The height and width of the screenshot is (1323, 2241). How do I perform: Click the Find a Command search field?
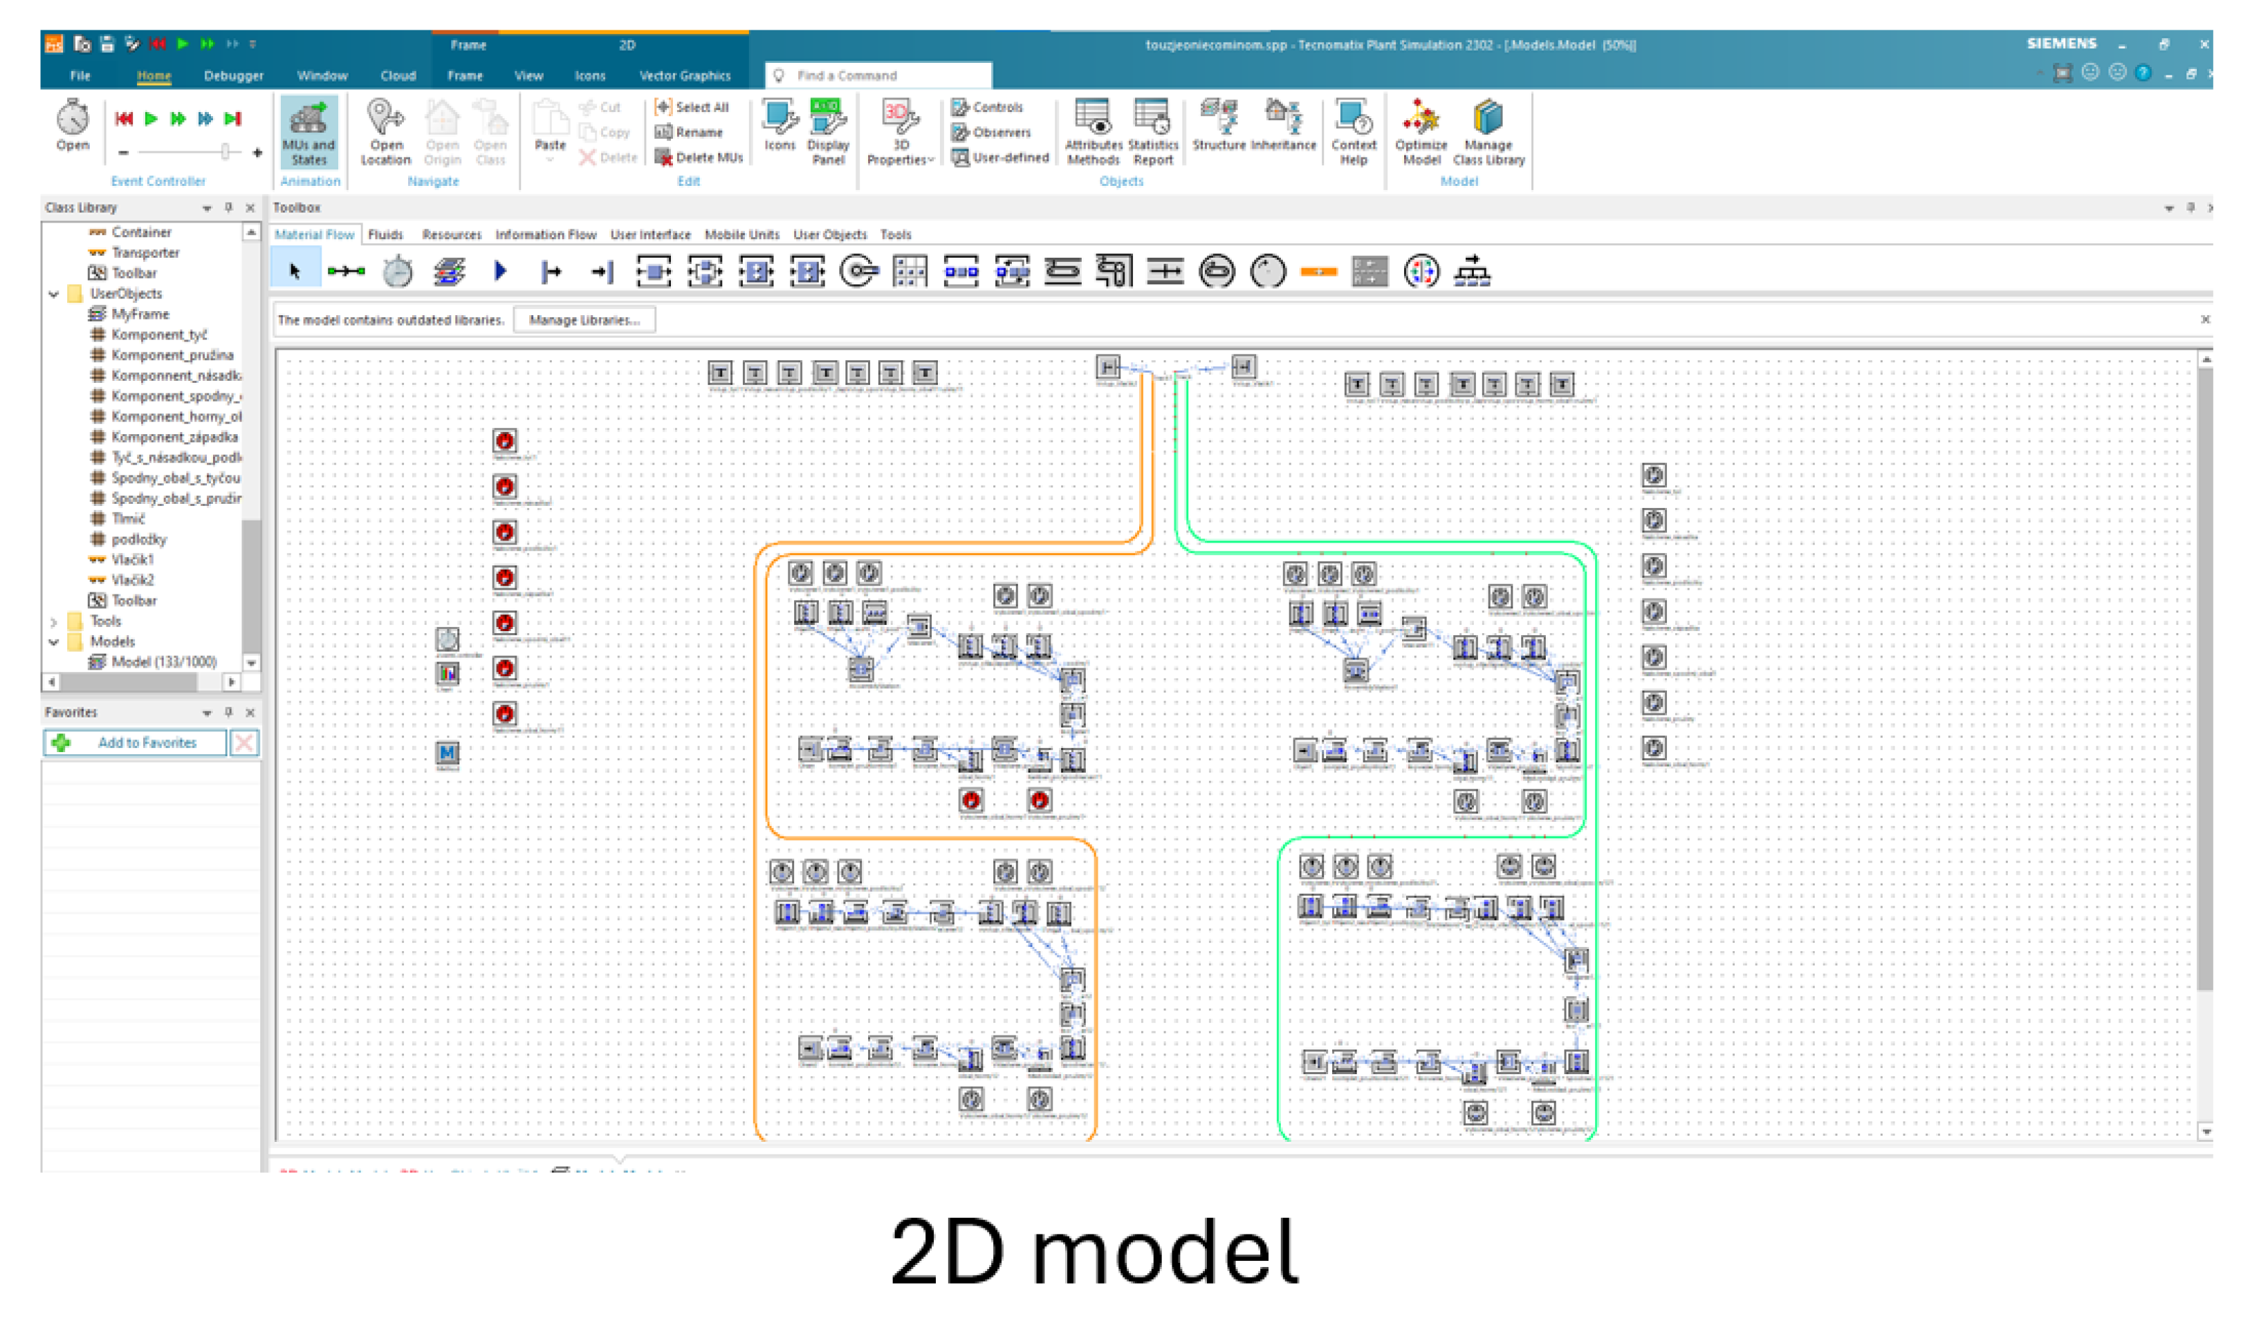(883, 76)
